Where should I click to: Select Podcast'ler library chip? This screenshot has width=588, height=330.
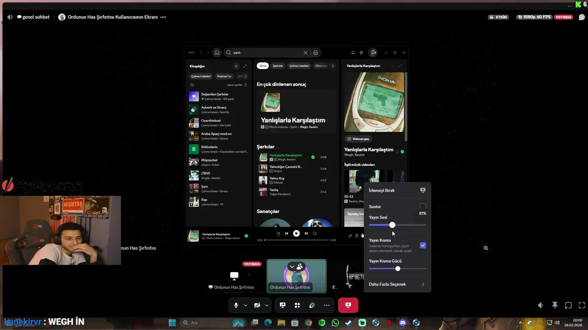(224, 76)
